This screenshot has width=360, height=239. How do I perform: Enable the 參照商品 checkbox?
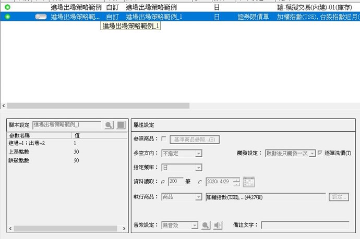[x=164, y=139]
